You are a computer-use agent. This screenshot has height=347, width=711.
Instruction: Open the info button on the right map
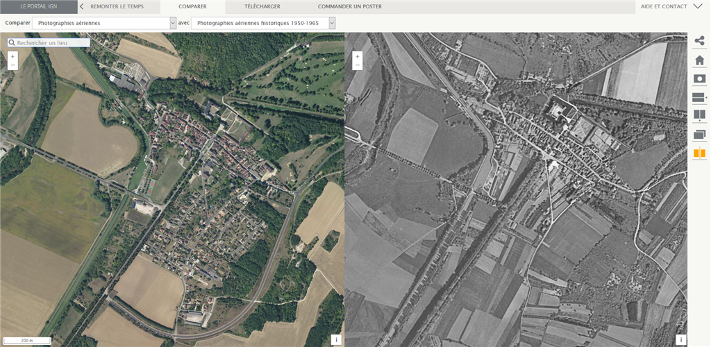[681, 340]
